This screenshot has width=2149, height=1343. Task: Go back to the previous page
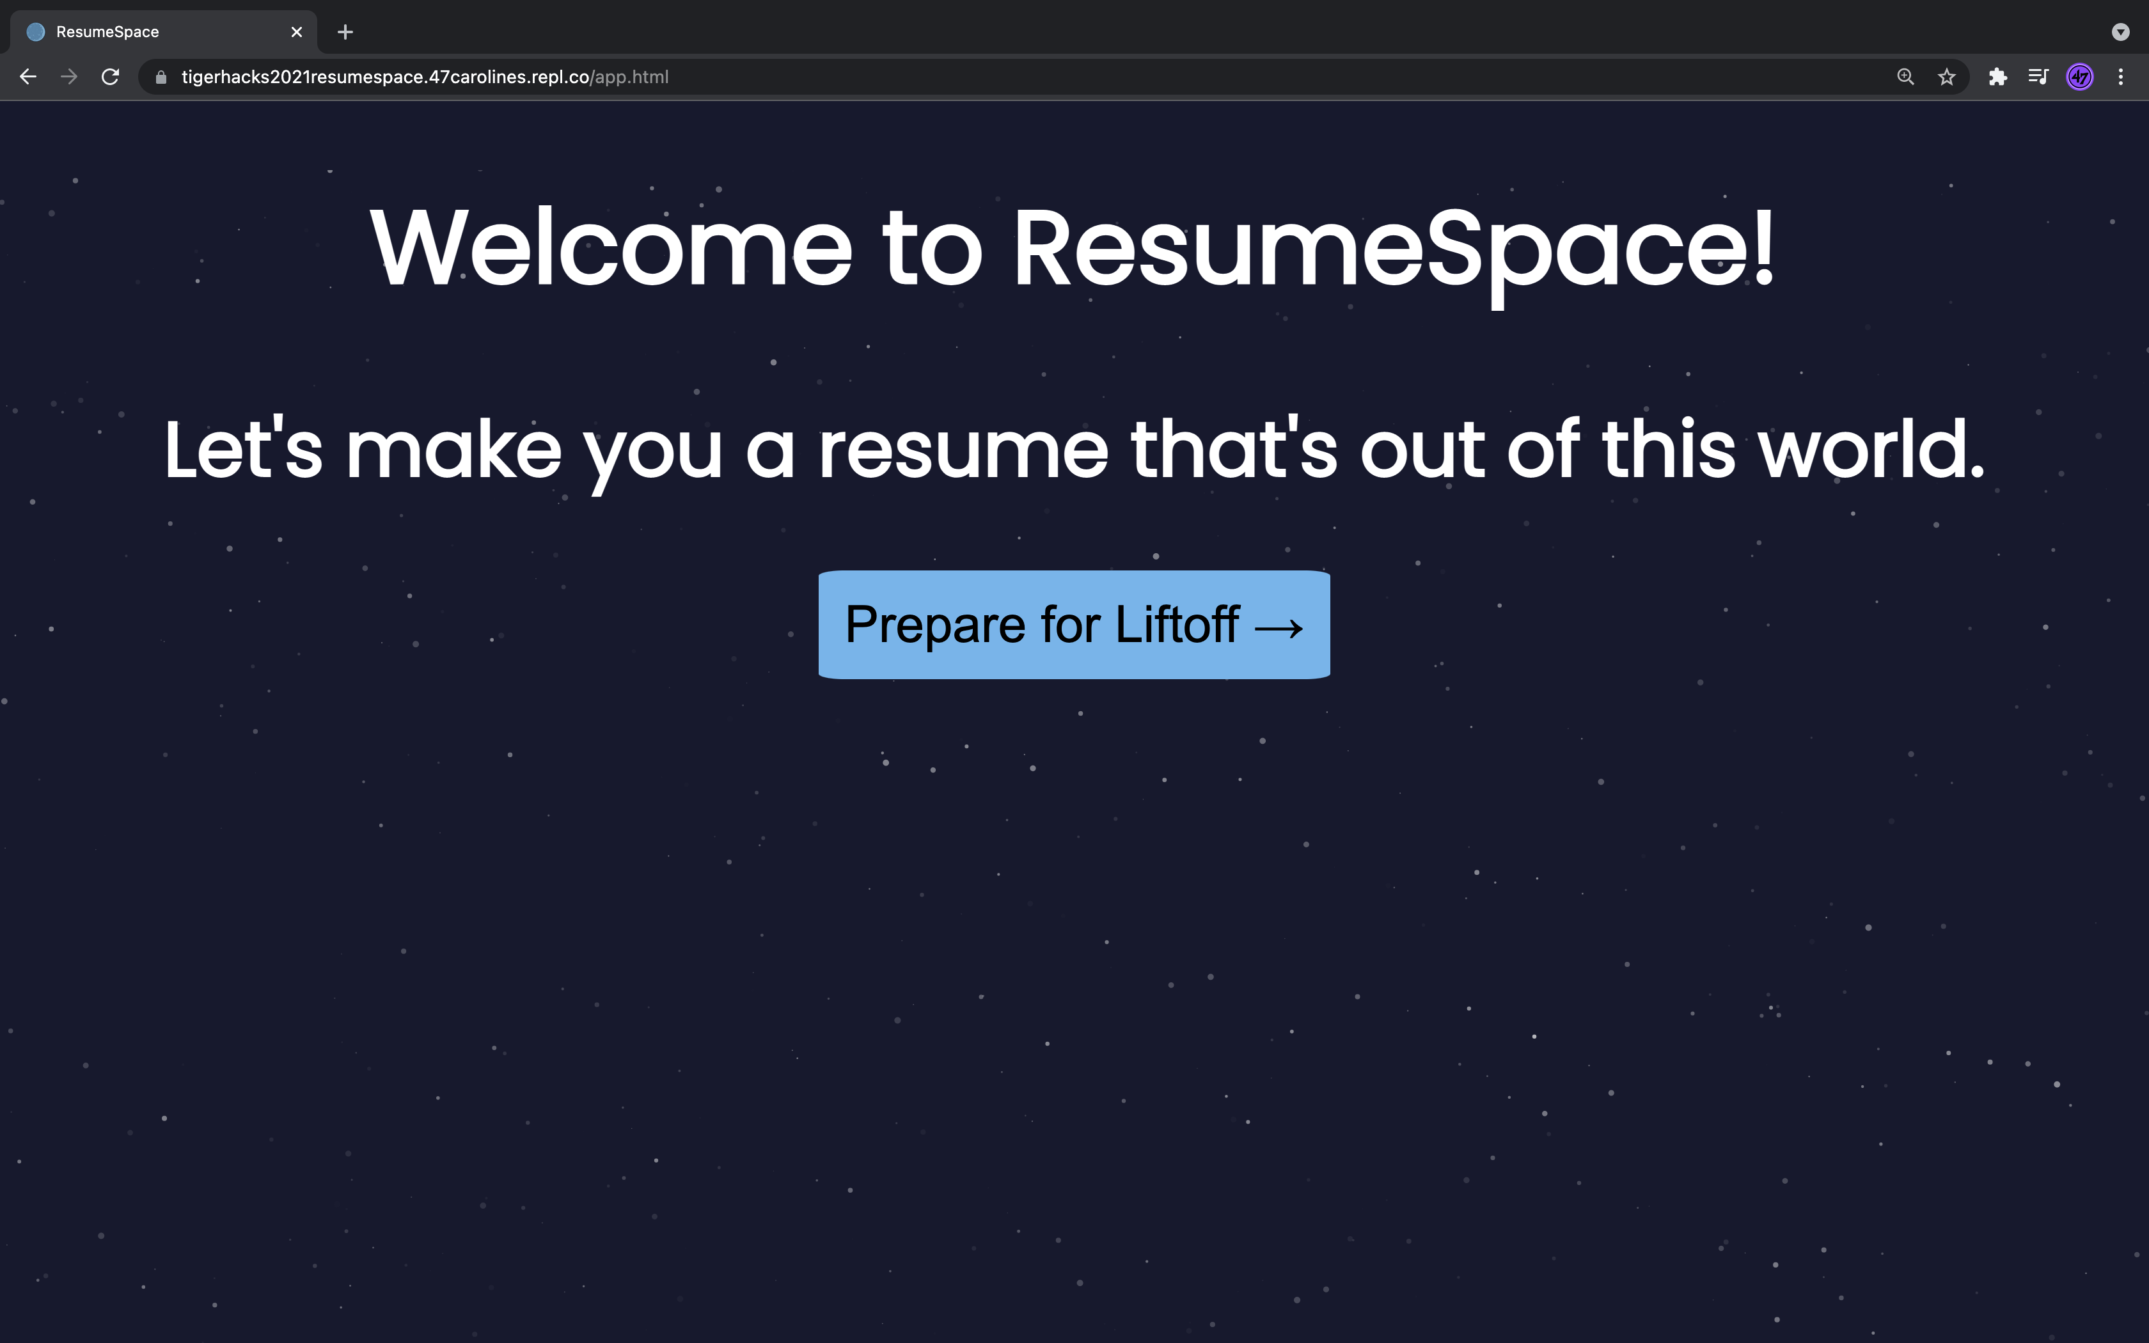pyautogui.click(x=28, y=77)
